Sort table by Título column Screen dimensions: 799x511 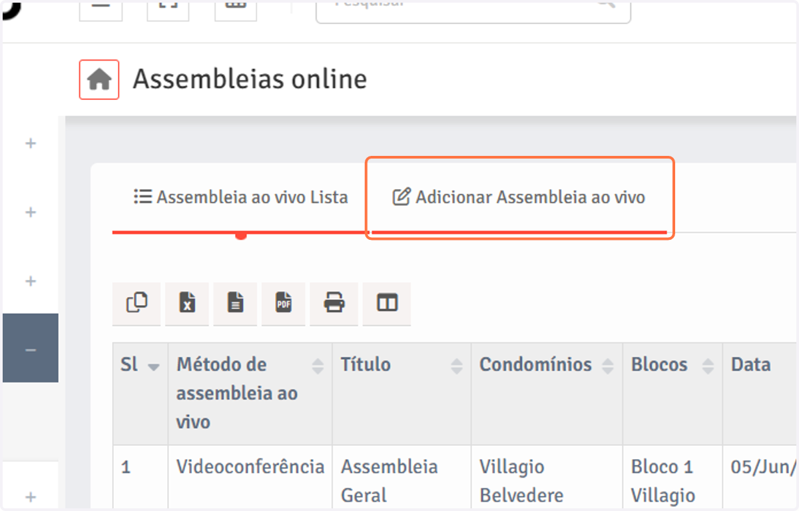[401, 394]
